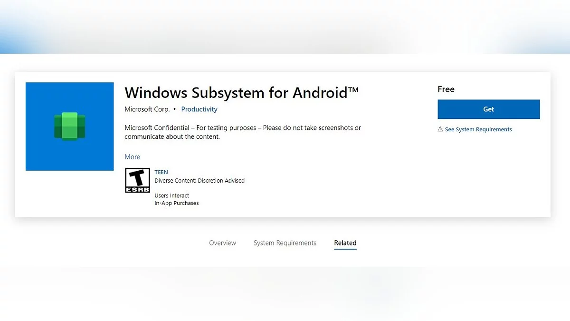Click the 'Users Interact' text

(172, 195)
